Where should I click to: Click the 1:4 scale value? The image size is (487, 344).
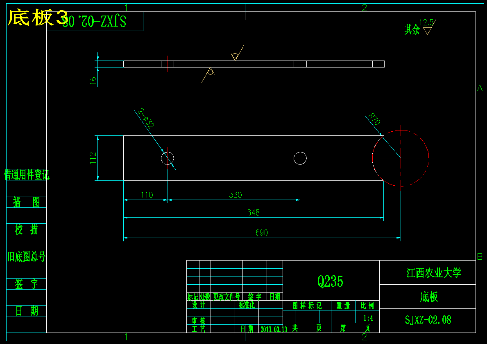click(368, 318)
